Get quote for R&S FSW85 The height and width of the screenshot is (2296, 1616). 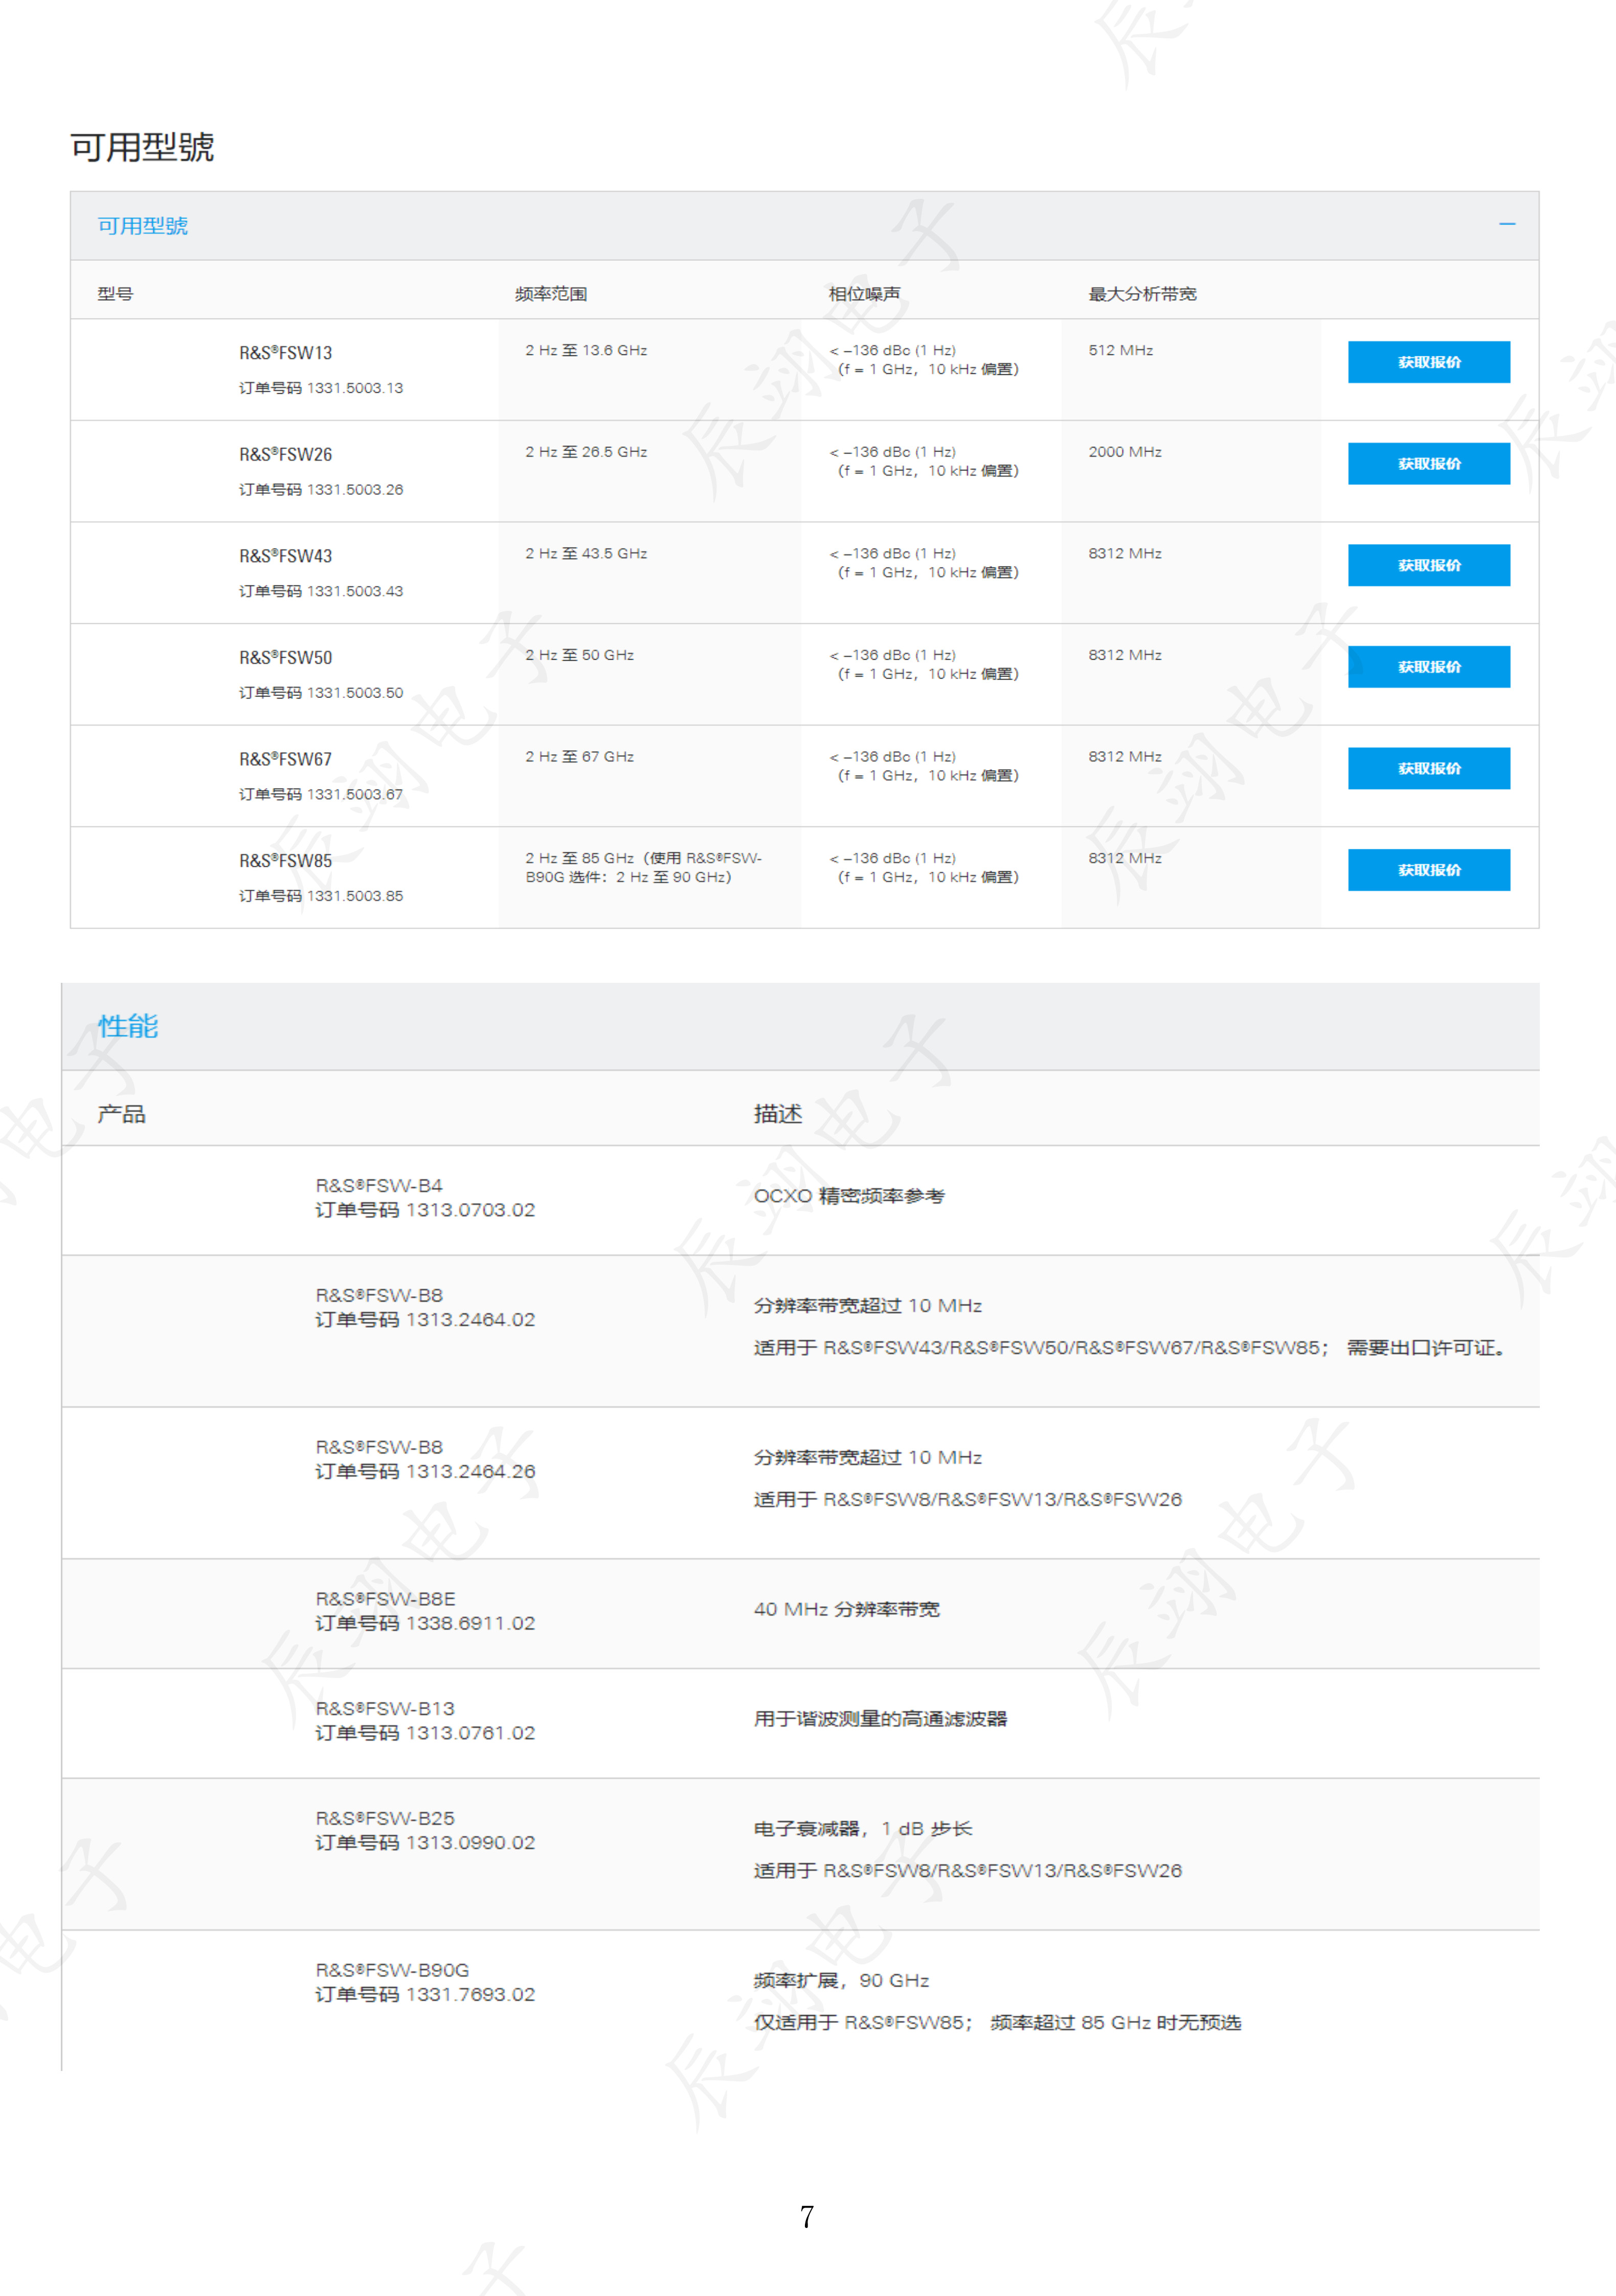1428,870
